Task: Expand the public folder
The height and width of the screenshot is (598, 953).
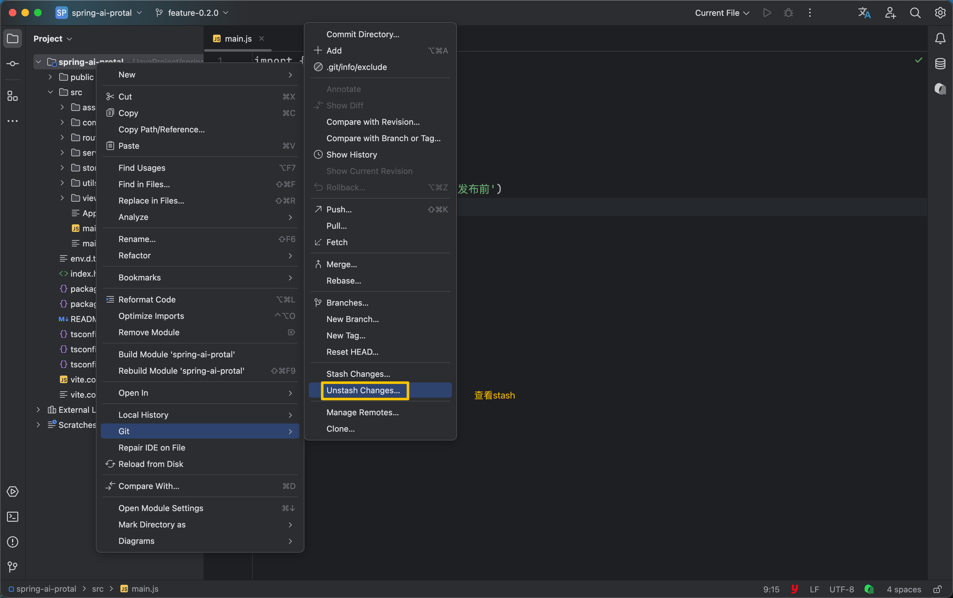Action: coord(50,77)
